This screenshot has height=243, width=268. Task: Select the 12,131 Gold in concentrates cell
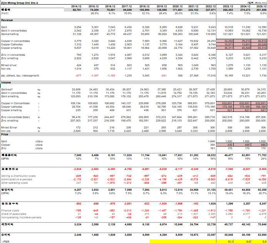tap(211, 30)
